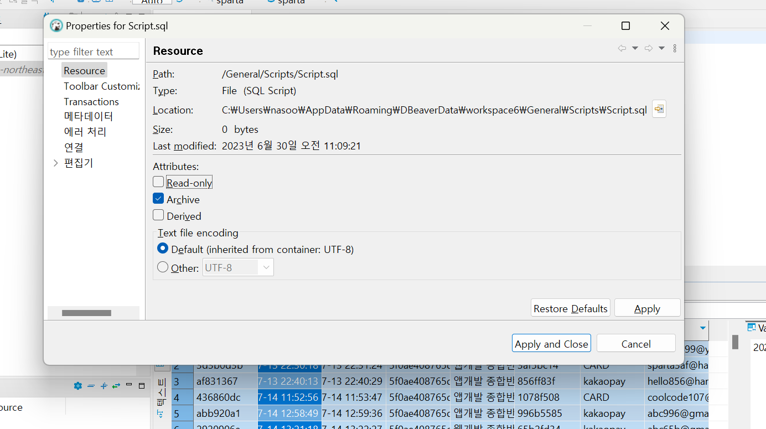Select 메타데이터 in the properties tree
Screen dimensions: 766x429
tap(88, 116)
